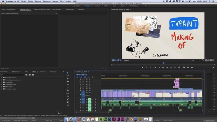The height and width of the screenshot is (122, 217).
Task: Click Lift button in program monitor
Action: [184, 67]
